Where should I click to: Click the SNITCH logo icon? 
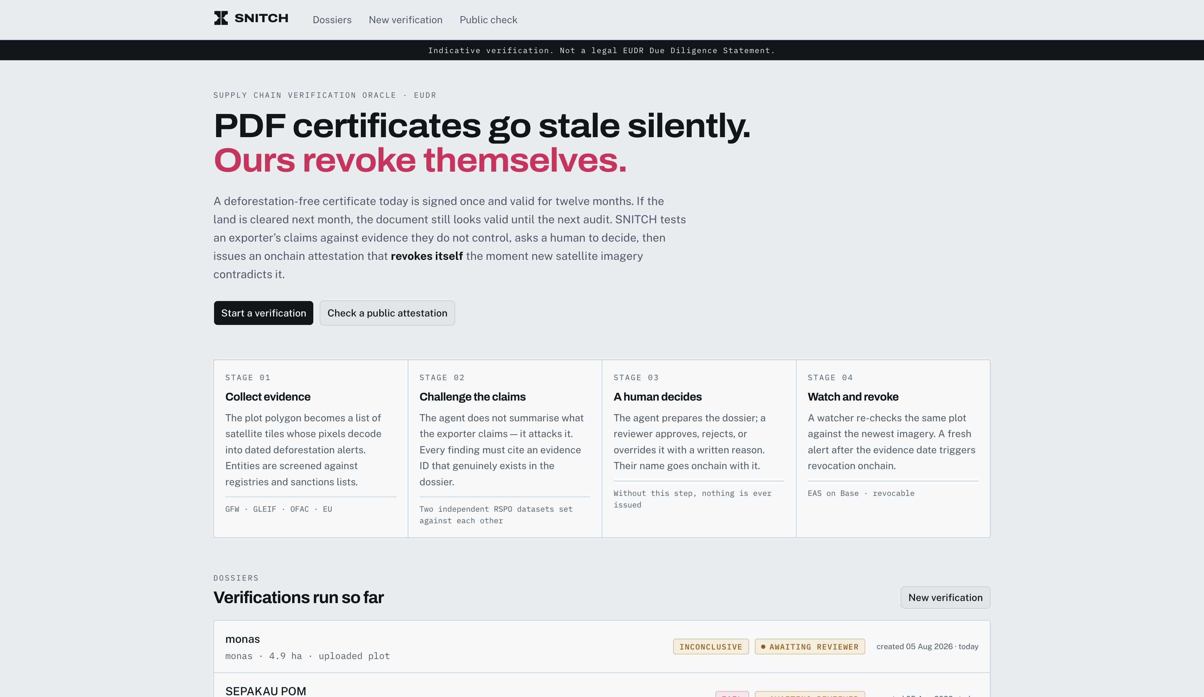[x=221, y=18]
